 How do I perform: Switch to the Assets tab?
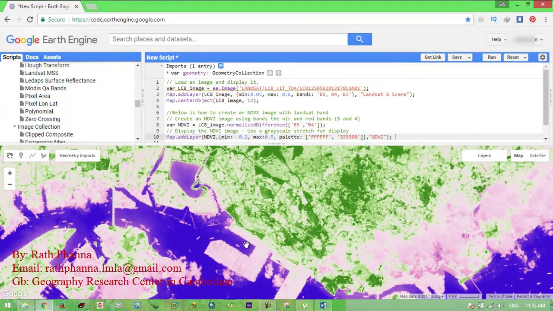coord(52,57)
